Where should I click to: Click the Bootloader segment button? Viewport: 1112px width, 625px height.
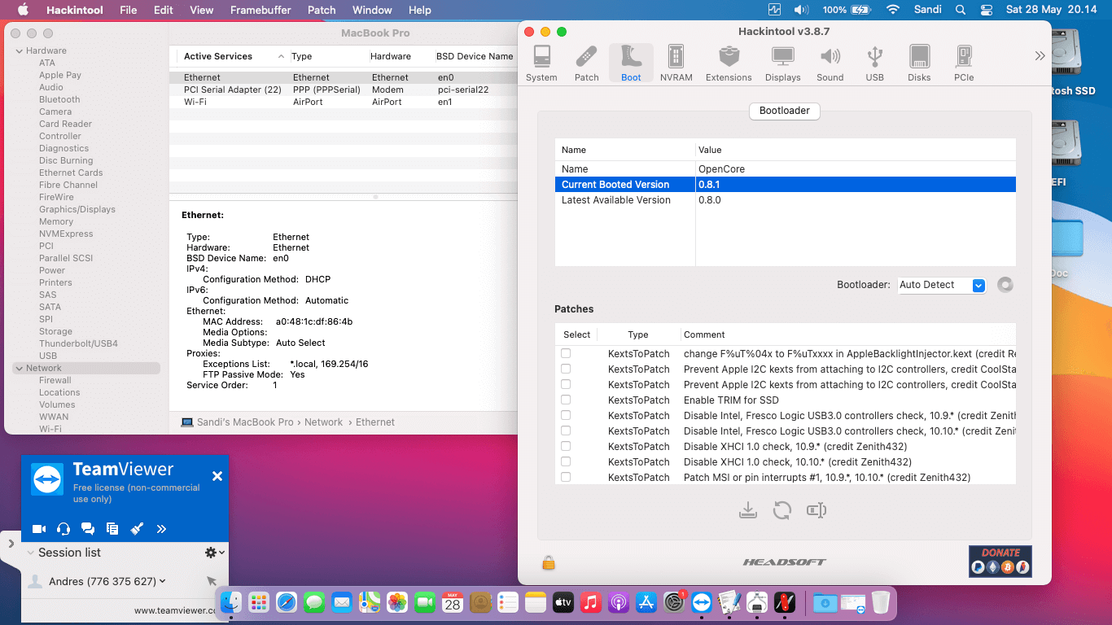[784, 111]
